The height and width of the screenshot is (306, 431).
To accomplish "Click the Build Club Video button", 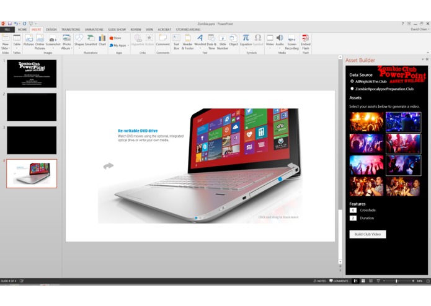I will click(x=368, y=234).
